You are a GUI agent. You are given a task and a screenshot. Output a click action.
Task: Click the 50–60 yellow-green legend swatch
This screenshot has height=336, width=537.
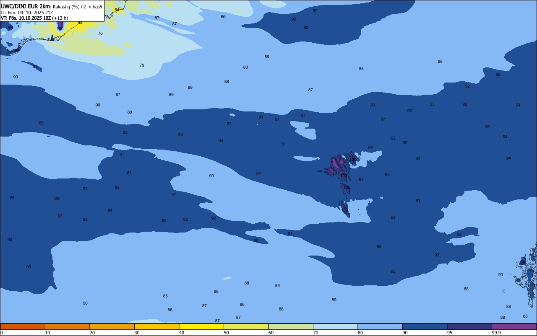click(246, 326)
